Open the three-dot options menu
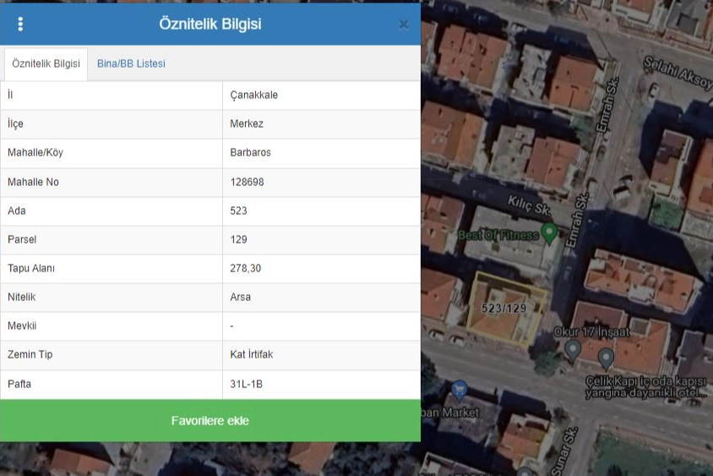 20,25
